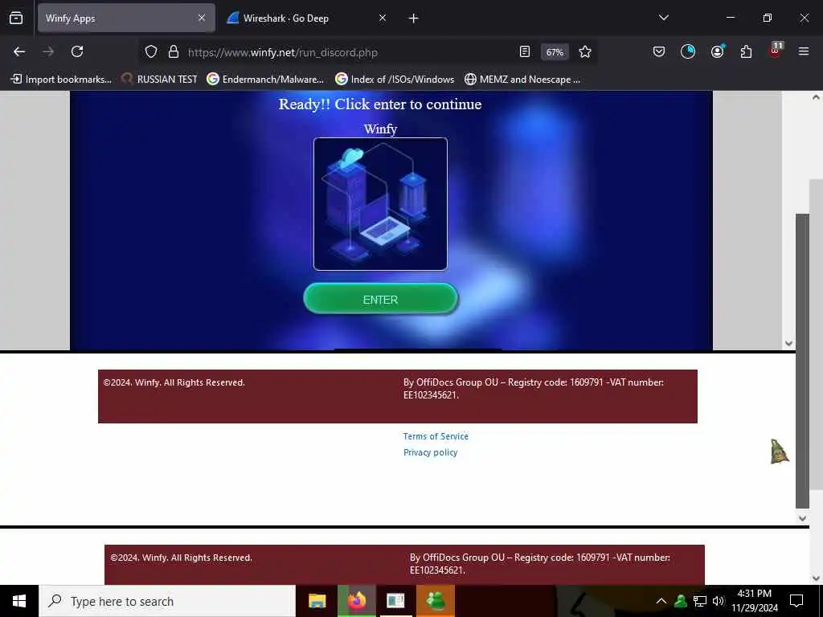Open the notification center icon
The height and width of the screenshot is (617, 823).
point(796,601)
